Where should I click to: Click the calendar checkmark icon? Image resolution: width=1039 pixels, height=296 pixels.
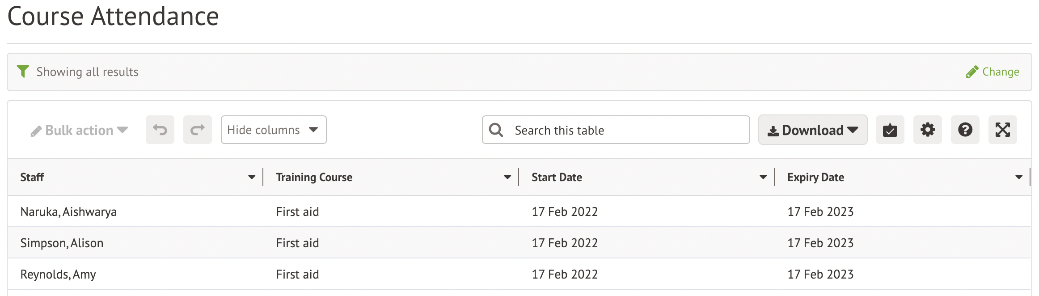tap(890, 130)
